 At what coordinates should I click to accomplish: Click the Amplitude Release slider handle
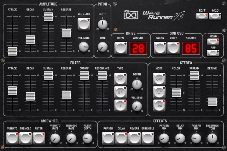66,33
